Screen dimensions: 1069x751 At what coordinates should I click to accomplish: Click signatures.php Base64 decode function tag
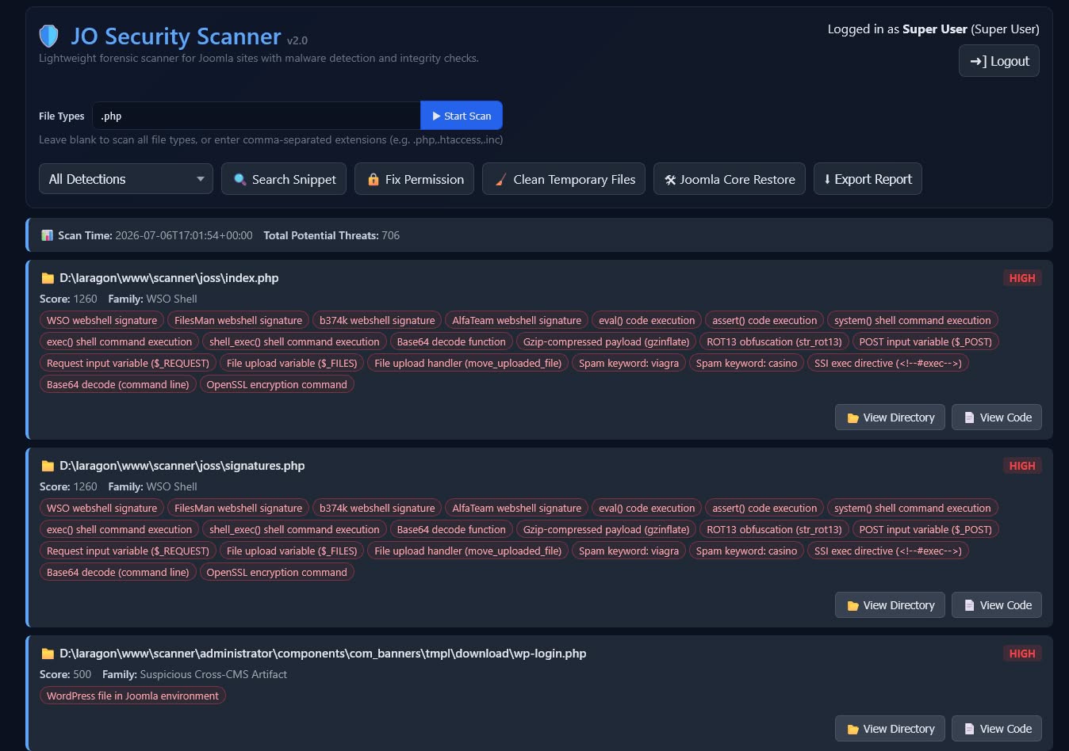pos(451,529)
